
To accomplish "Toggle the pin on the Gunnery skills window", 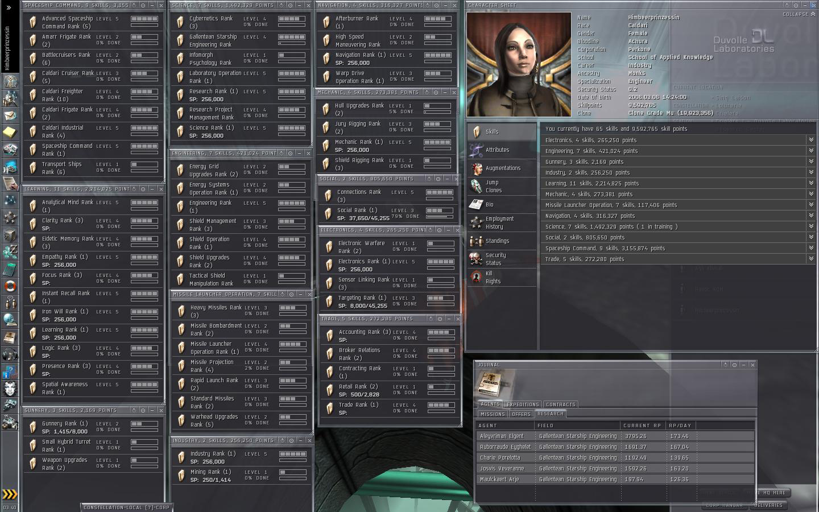I will [143, 410].
